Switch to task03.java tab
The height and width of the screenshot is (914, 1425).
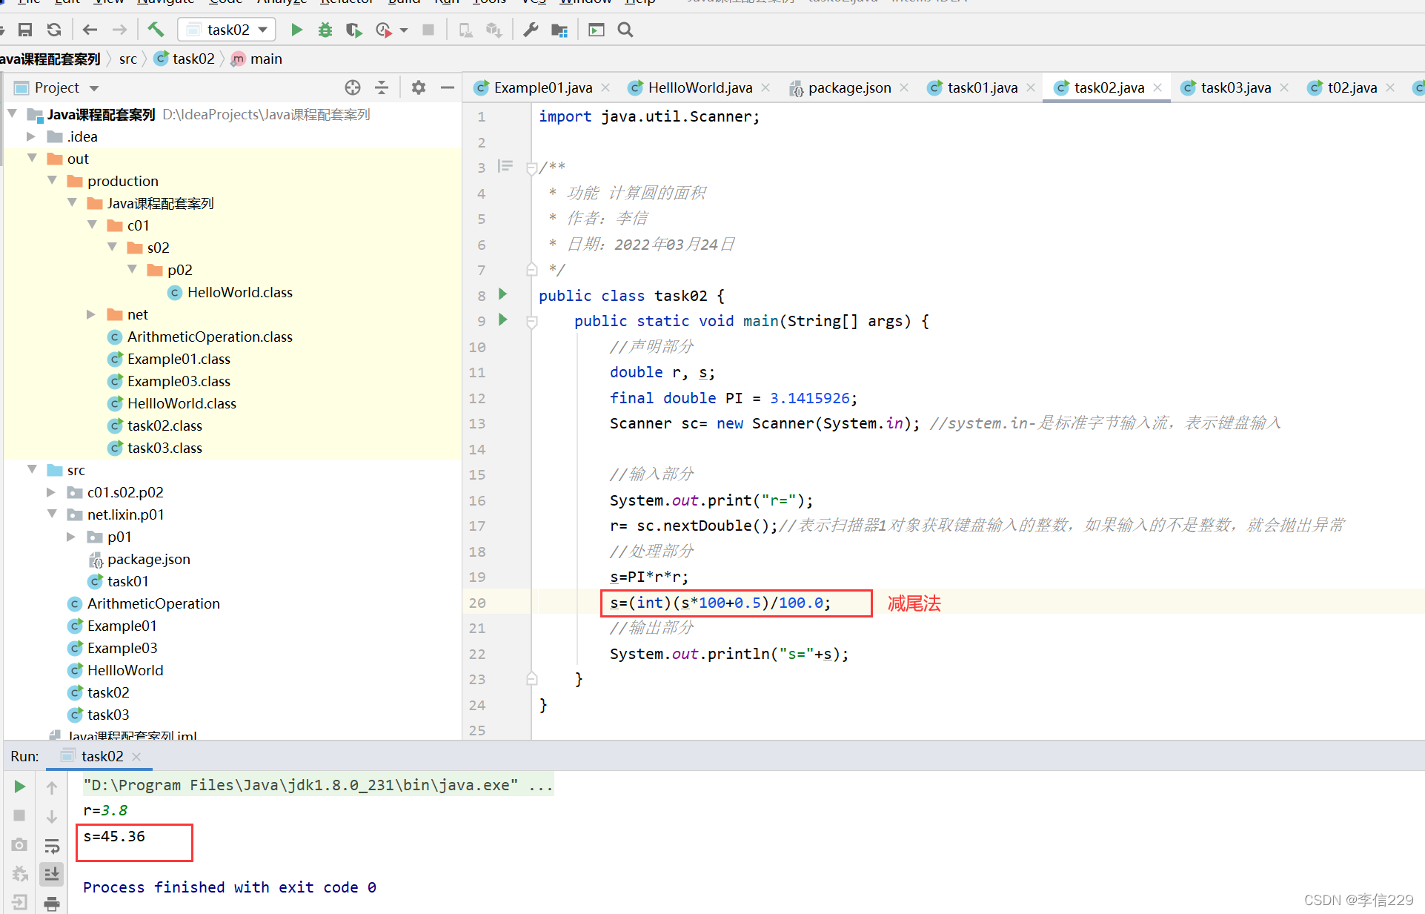click(1236, 87)
